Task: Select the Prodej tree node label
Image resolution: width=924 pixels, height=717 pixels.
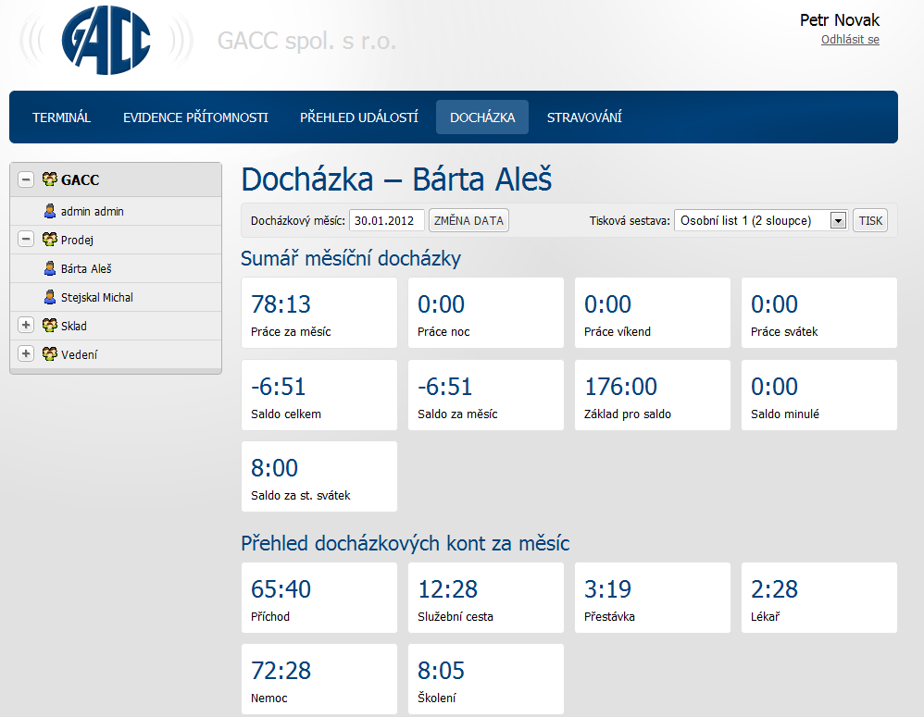Action: tap(77, 241)
